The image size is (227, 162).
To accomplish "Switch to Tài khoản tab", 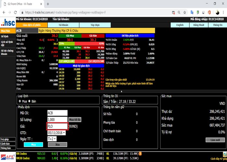I will tap(64, 25).
